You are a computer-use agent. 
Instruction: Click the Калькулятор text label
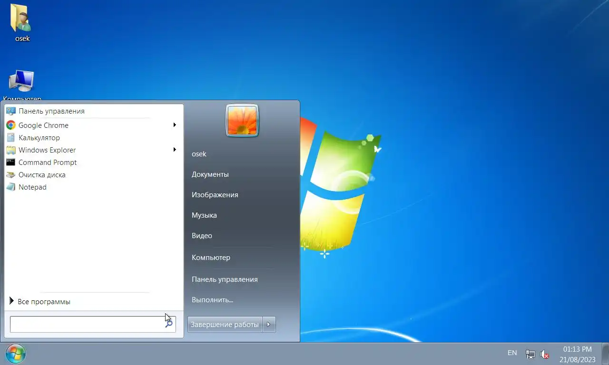(39, 137)
